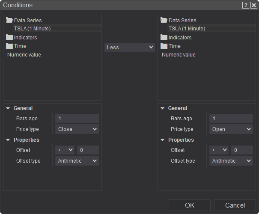Click the left Indicators folder icon
Screen dimensions: 259x214
[x=9, y=37]
